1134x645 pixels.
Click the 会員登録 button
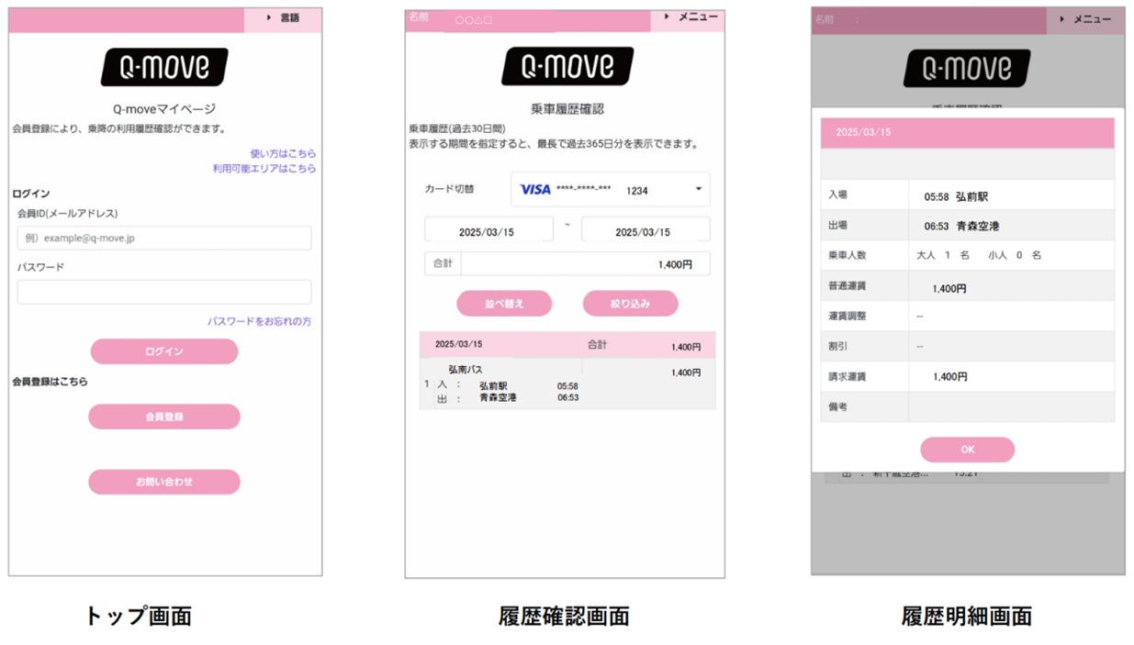[164, 417]
